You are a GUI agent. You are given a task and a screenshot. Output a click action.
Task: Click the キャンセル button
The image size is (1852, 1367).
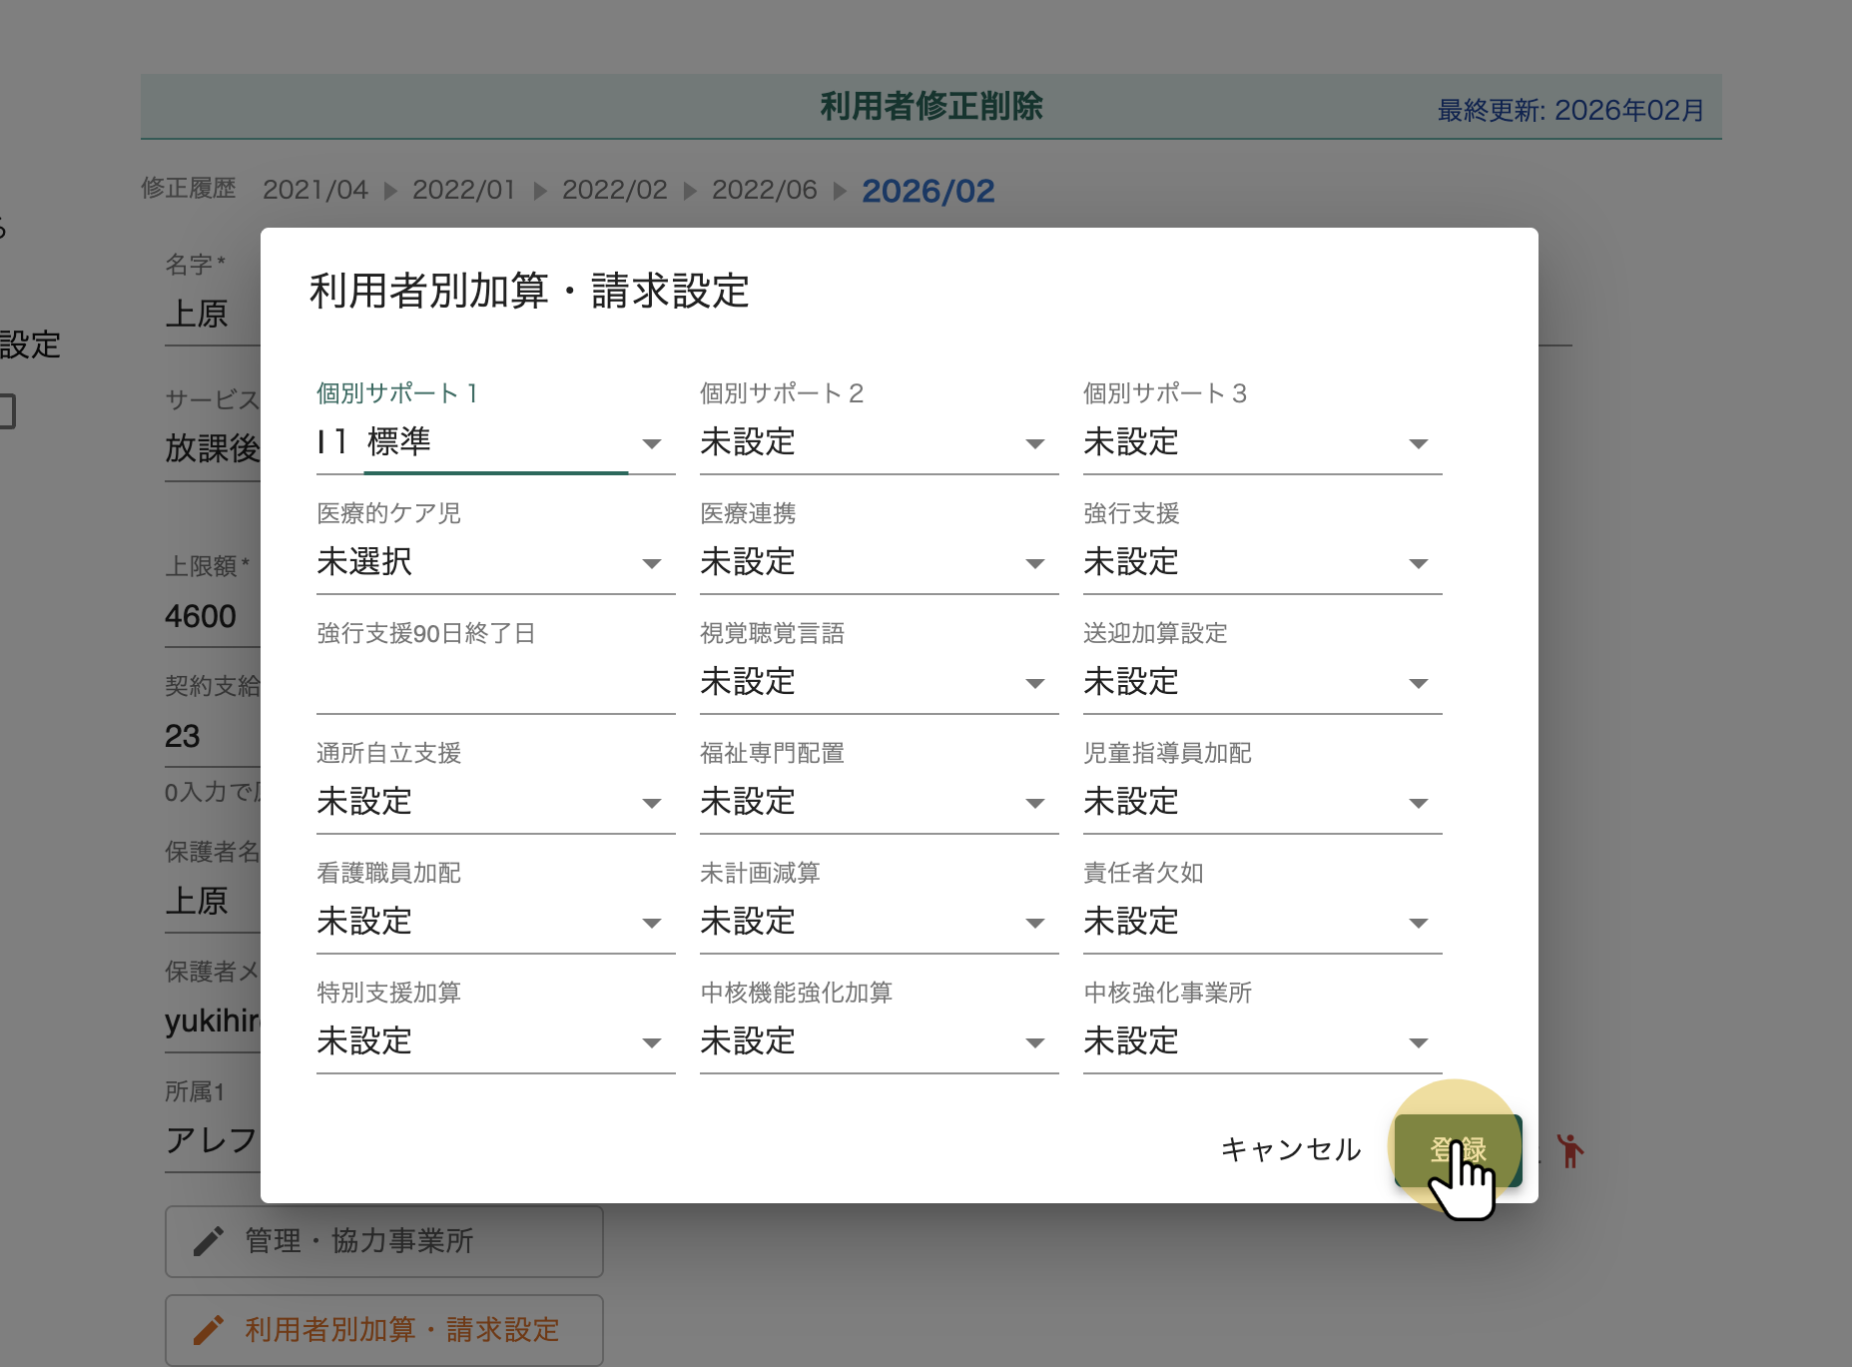(x=1290, y=1149)
